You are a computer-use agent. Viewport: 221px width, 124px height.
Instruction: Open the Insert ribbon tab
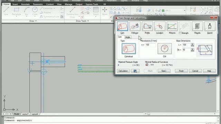tap(15, 4)
